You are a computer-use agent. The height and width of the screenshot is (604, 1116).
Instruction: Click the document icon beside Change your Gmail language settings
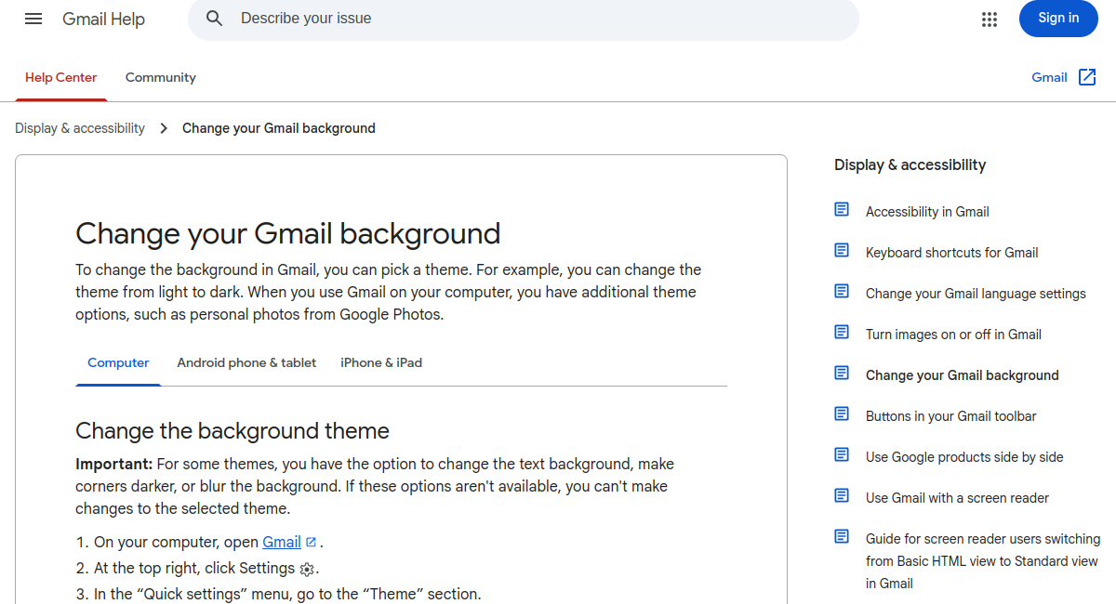(x=842, y=292)
